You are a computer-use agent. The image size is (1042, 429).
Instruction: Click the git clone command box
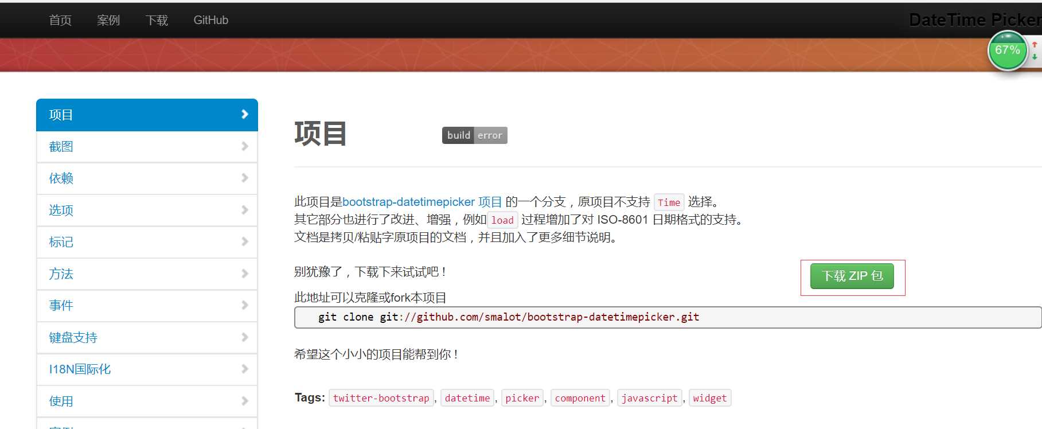(668, 317)
